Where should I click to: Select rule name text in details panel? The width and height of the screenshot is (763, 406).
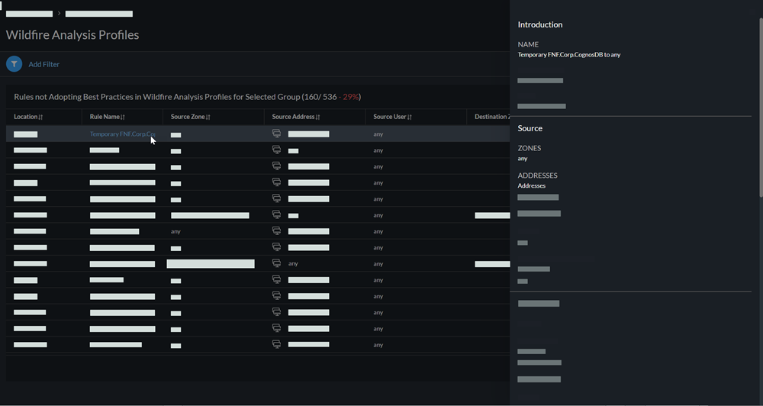569,55
